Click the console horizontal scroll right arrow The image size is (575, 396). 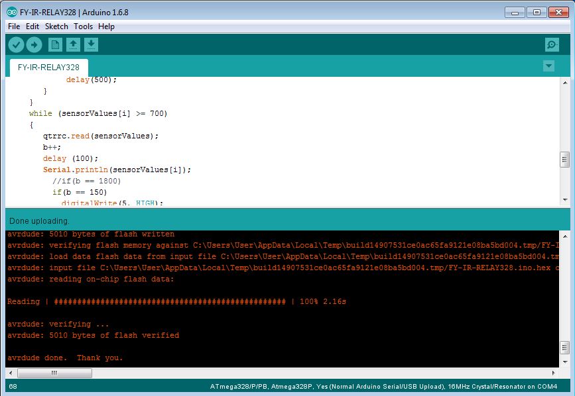(553, 373)
